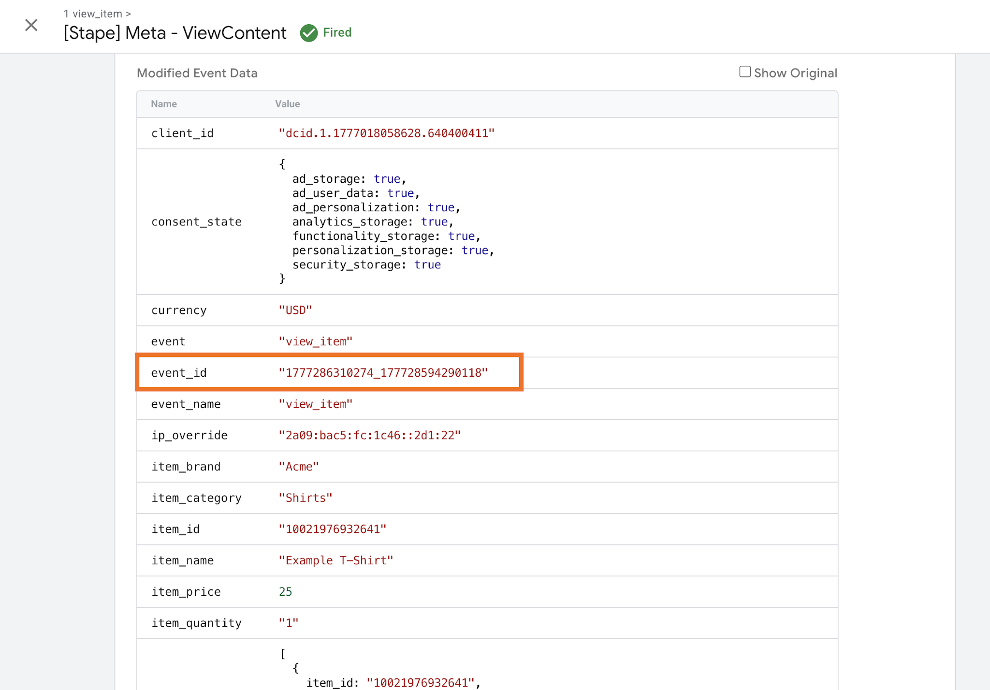Click the green Fired status checkmark icon
This screenshot has height=690, width=990.
point(309,33)
